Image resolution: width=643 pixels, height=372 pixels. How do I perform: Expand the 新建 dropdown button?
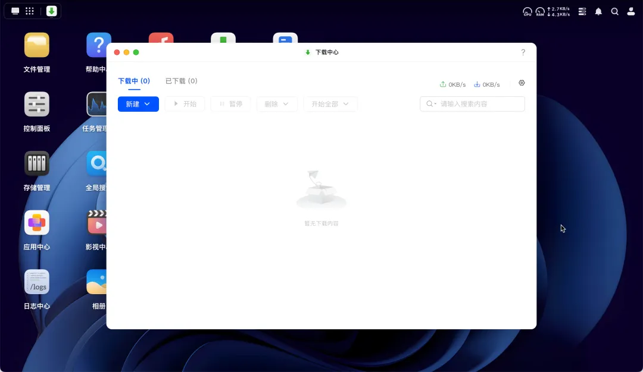pyautogui.click(x=138, y=104)
